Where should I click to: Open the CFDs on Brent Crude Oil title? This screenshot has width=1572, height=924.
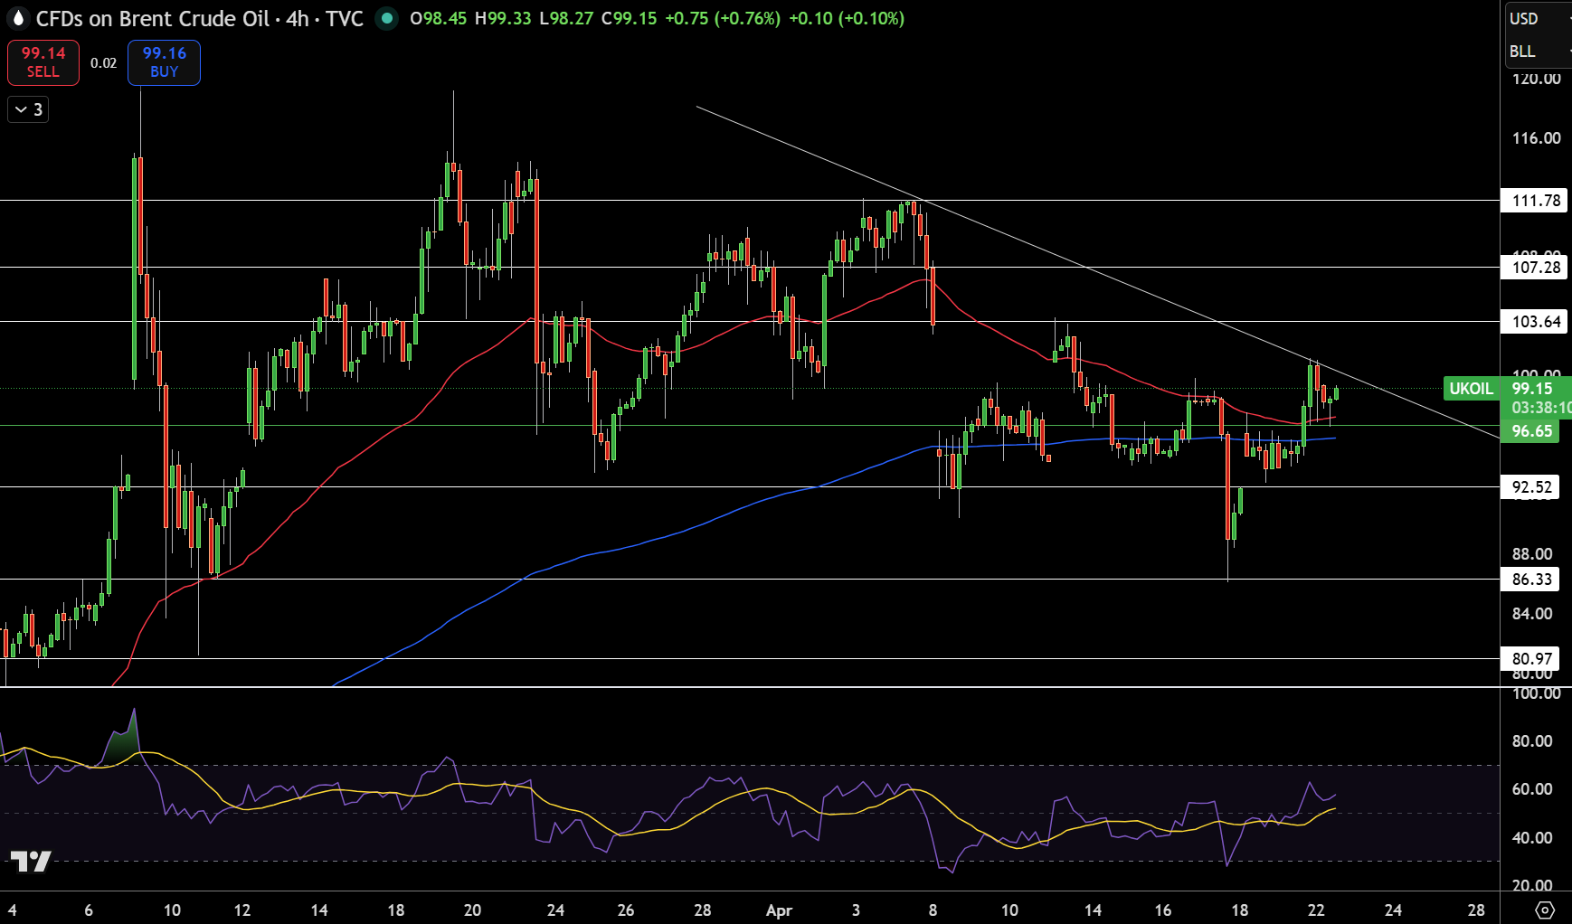click(200, 18)
